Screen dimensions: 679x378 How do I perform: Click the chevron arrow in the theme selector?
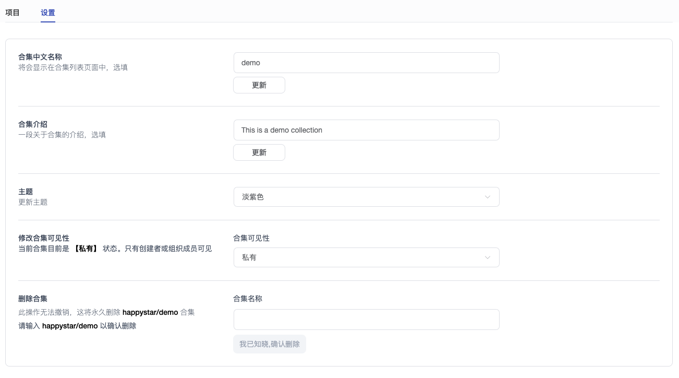click(x=488, y=197)
